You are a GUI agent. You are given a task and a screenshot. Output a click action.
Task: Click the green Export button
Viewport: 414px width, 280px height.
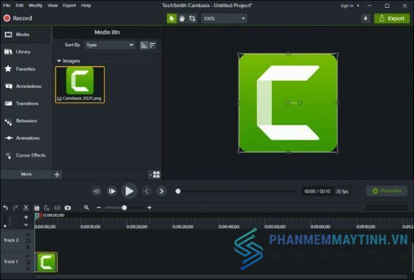point(392,19)
